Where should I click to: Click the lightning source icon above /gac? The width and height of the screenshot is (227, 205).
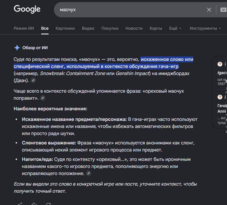click(x=220, y=64)
